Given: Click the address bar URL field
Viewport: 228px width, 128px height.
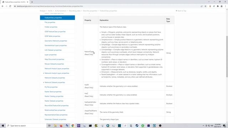Looking at the screenshot, I should click(108, 6).
